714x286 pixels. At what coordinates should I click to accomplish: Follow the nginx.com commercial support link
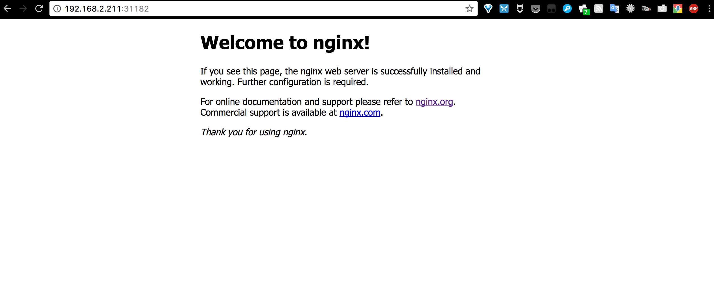click(360, 113)
